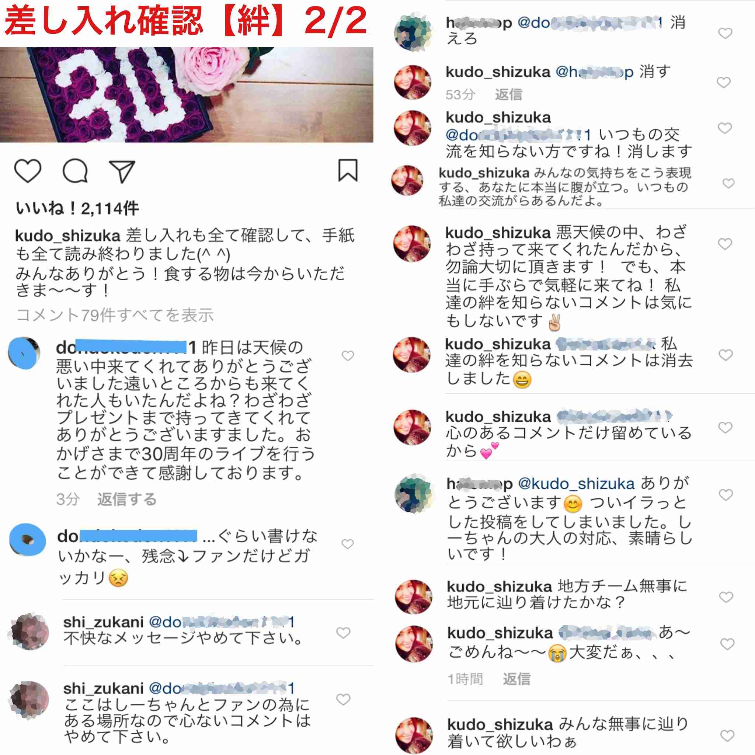Screen dimensions: 755x755
Task: Tap the comment bubble icon under the post
Action: pos(75,171)
